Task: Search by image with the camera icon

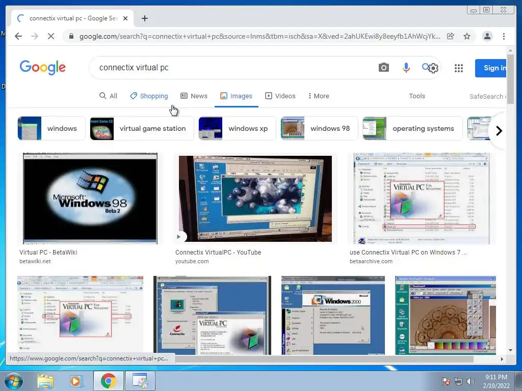Action: [x=383, y=68]
